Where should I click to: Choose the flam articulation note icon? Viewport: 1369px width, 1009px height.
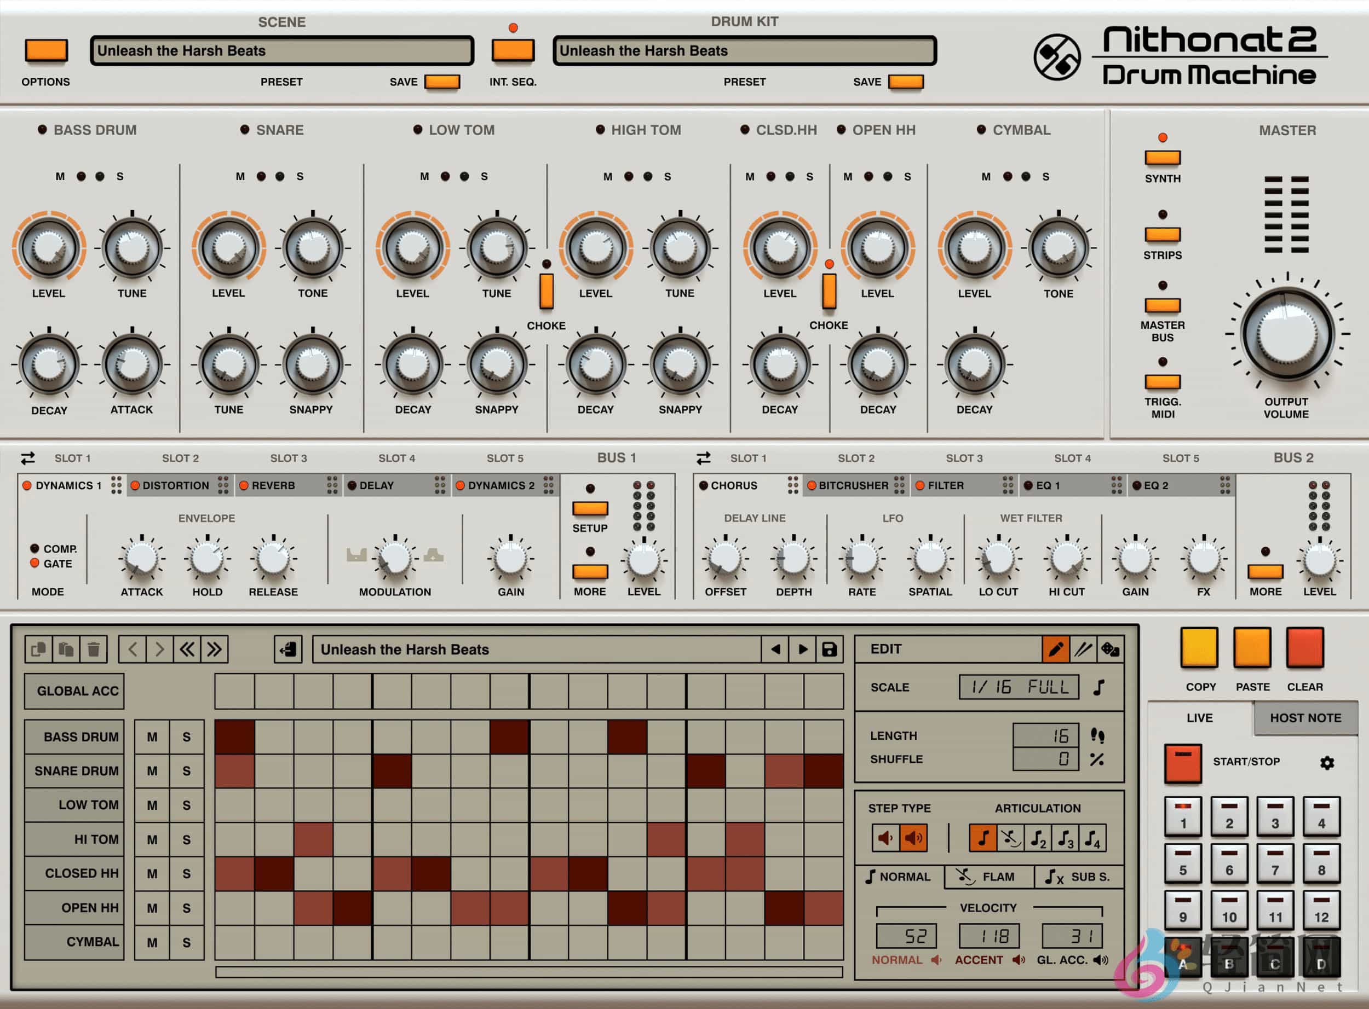point(1010,838)
